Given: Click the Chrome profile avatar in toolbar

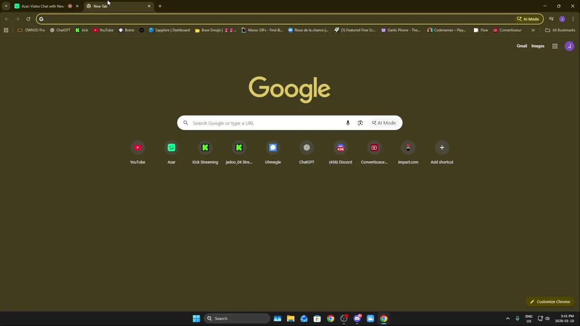Looking at the screenshot, I should (x=562, y=19).
